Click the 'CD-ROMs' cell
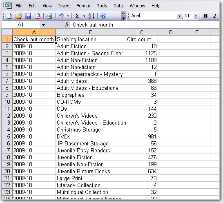The image size is (223, 203). [91, 102]
